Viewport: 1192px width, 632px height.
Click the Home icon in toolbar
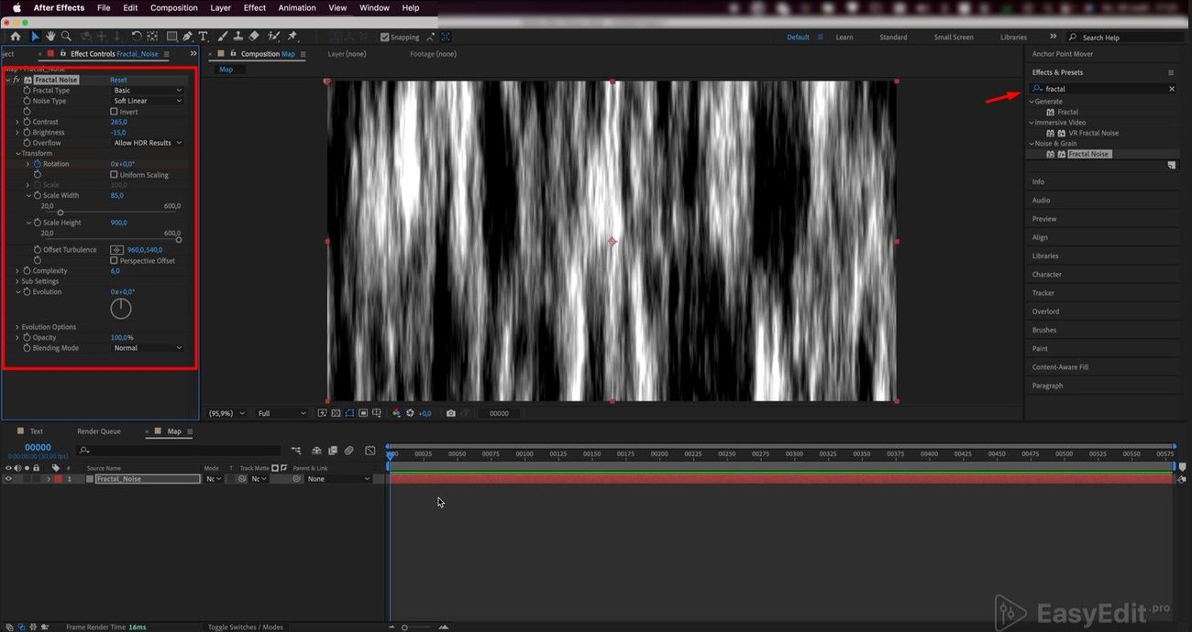tap(16, 37)
